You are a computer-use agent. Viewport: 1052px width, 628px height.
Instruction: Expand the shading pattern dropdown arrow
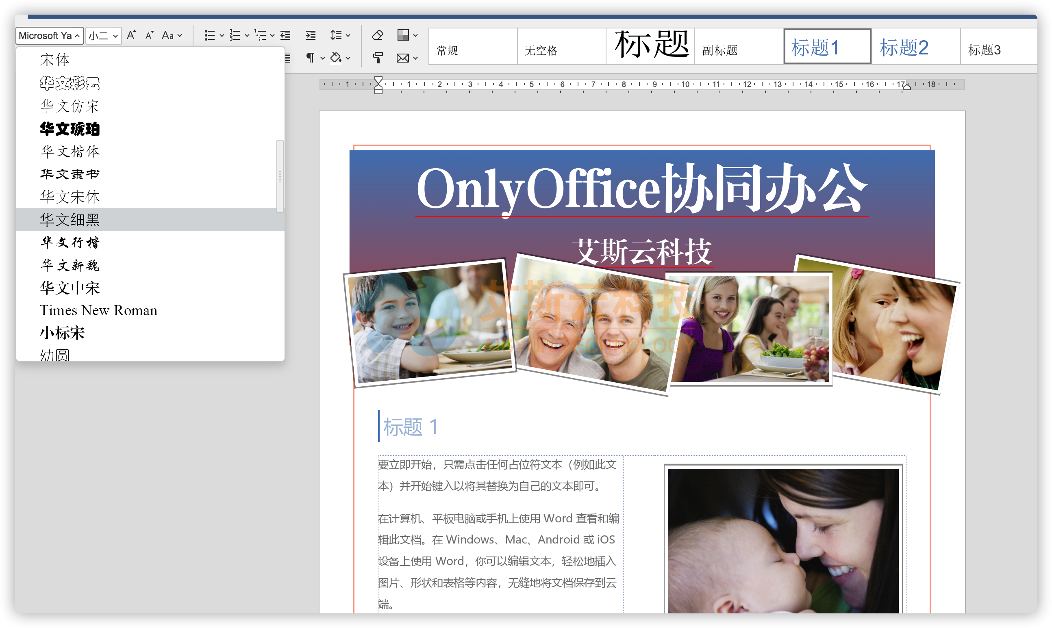(415, 36)
